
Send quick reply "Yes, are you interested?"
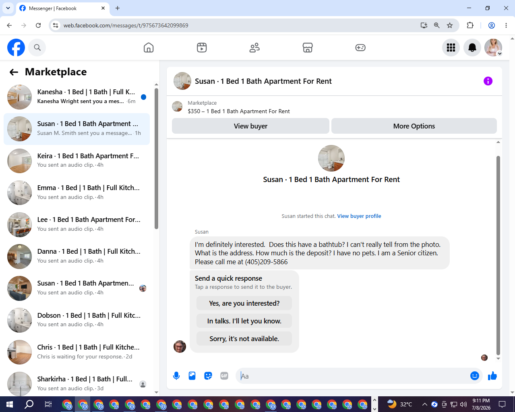(x=244, y=303)
